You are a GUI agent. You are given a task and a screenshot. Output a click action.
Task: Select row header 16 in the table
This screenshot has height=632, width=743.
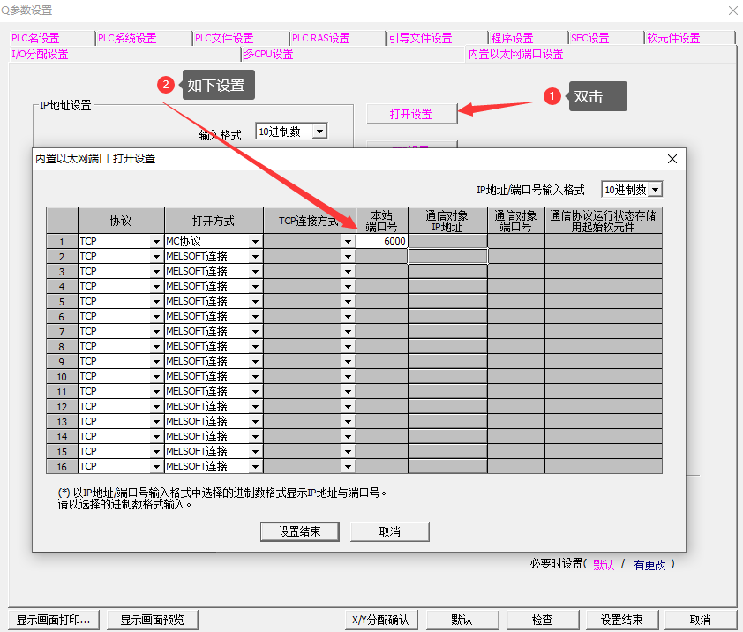point(62,466)
